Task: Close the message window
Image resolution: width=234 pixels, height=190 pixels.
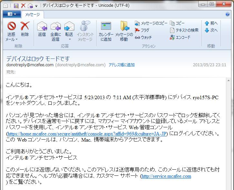Action: [x=224, y=4]
